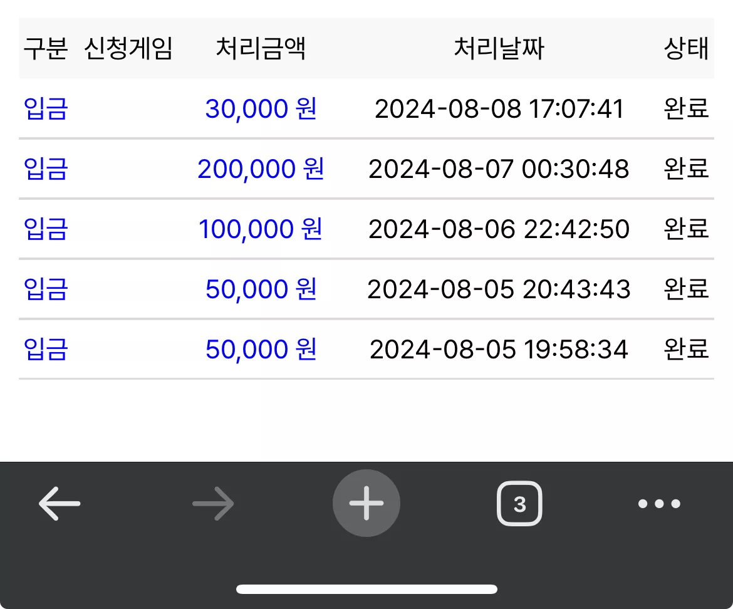Click the 구분 column header
Viewport: 733px width, 609px height.
click(46, 49)
